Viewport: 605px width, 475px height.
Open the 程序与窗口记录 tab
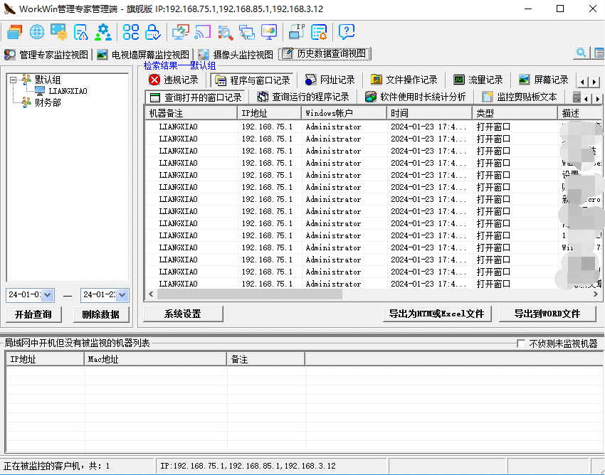253,80
